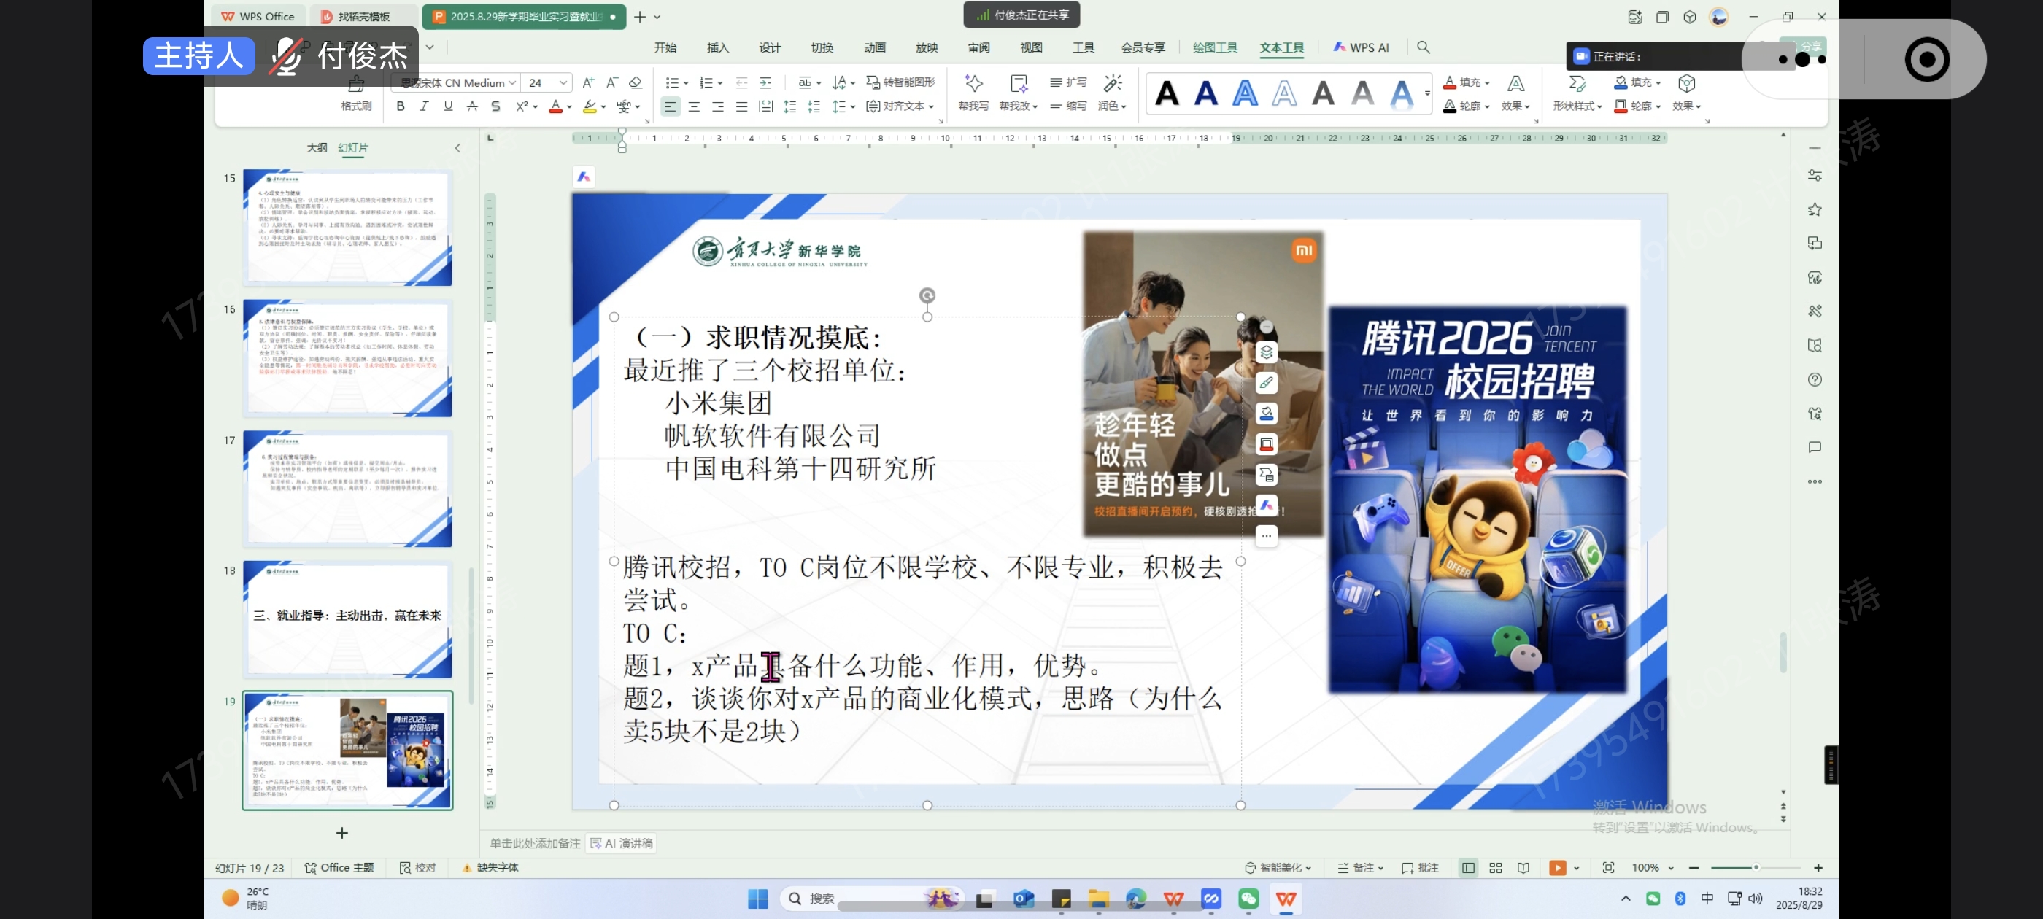
Task: Click 缺失字体 warning in status bar
Action: tap(490, 867)
